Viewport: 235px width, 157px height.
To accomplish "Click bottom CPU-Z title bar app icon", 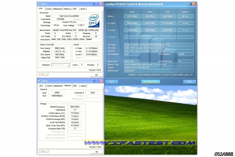I will pos(39,81).
